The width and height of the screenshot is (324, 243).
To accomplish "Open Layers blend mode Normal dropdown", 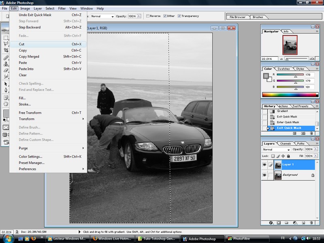I will [x=276, y=149].
